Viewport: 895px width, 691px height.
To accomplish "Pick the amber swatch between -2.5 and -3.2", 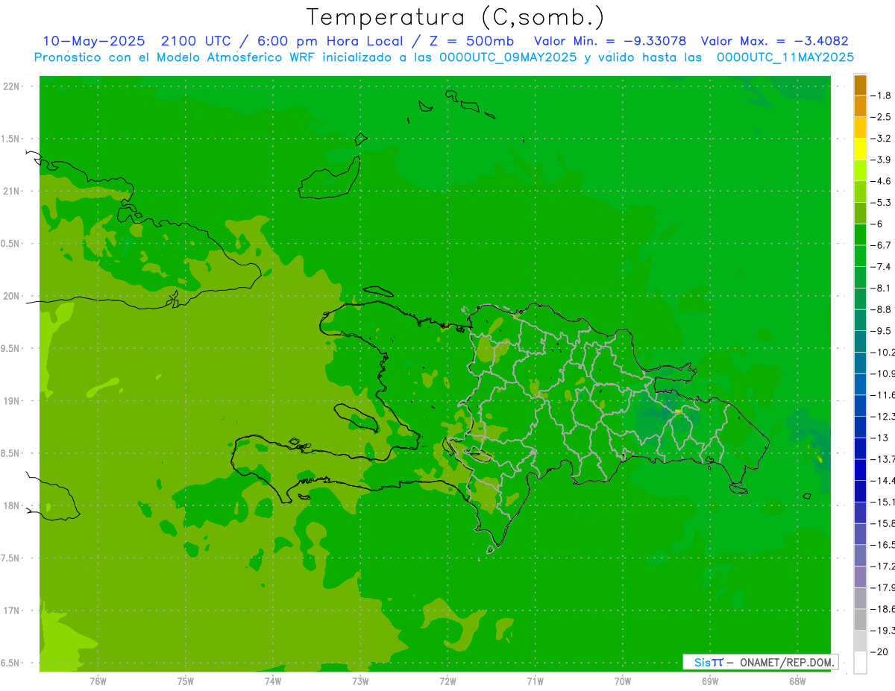I will coord(860,127).
